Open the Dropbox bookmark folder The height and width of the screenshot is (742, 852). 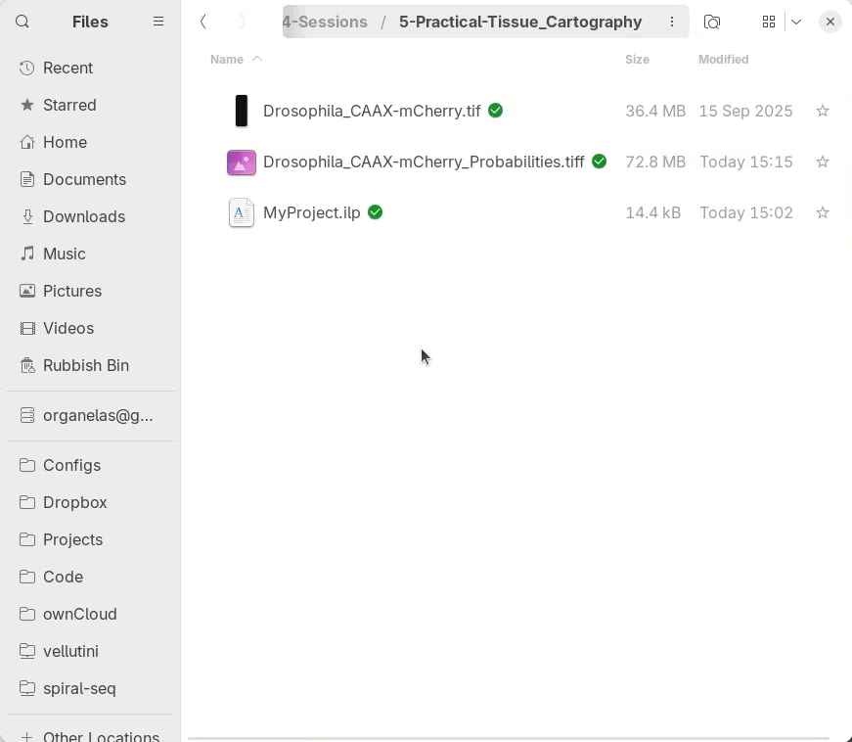(74, 502)
